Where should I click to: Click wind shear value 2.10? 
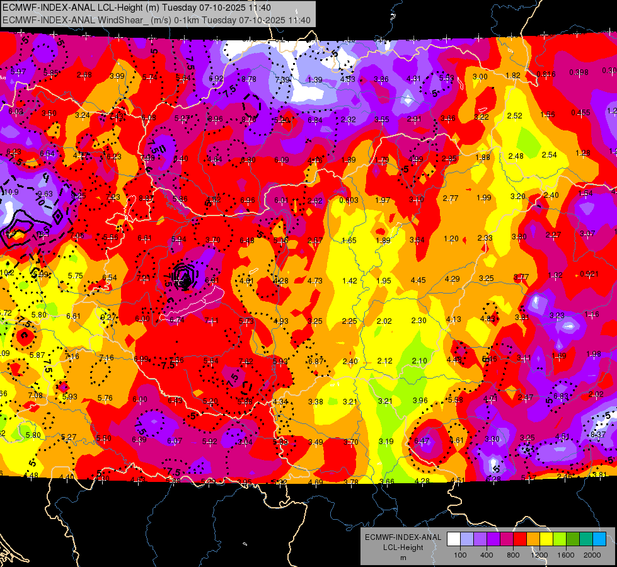point(420,361)
